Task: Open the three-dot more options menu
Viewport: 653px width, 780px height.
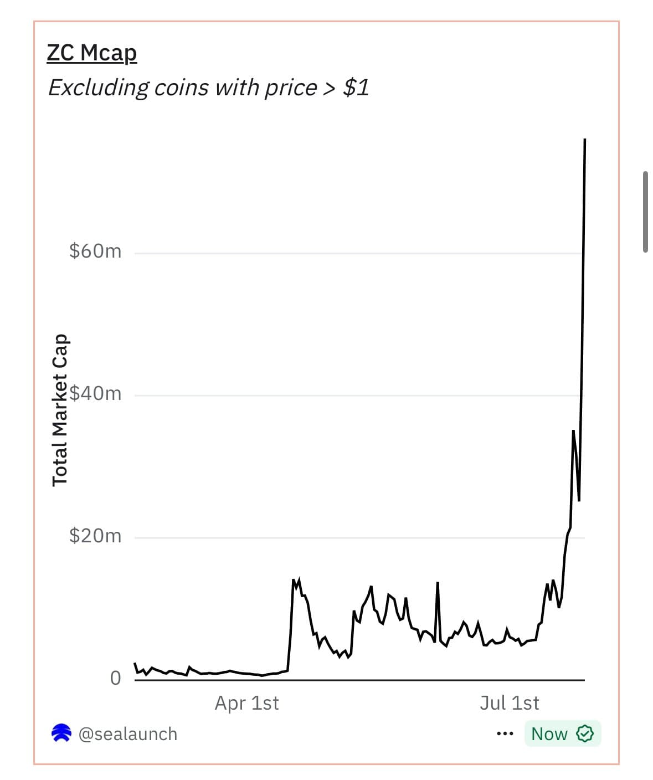Action: (505, 734)
